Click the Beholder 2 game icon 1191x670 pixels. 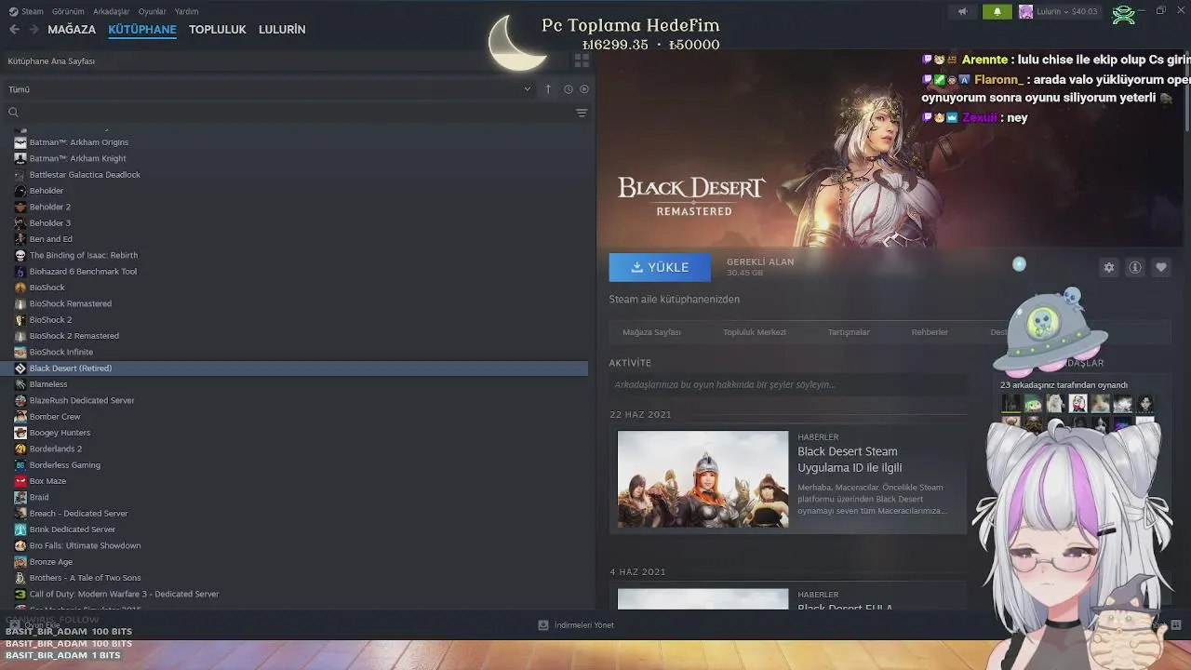point(20,207)
